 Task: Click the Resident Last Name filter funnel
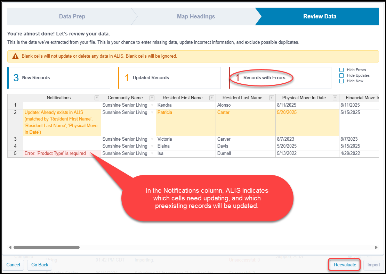click(272, 98)
